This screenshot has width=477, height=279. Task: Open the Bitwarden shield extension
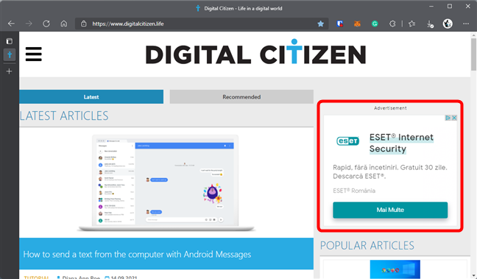point(340,24)
